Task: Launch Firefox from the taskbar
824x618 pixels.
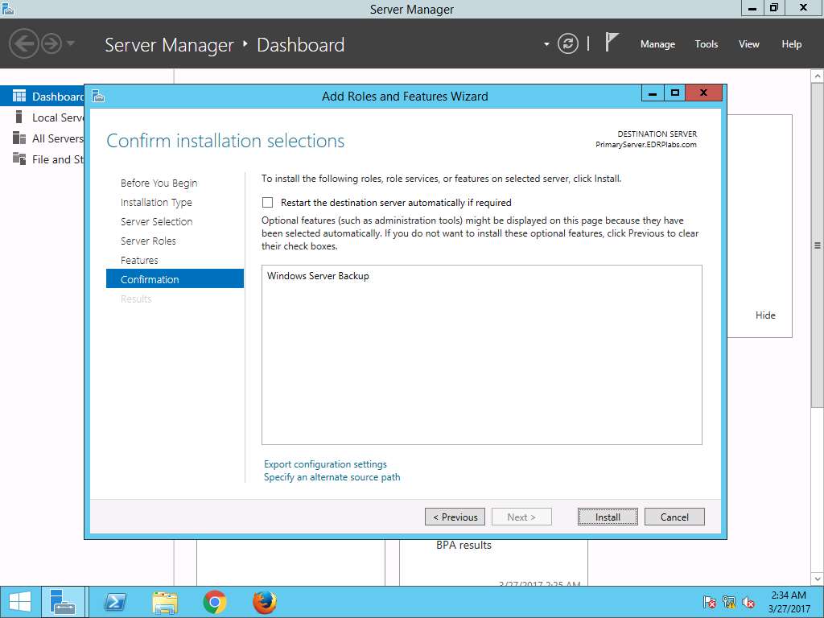Action: tap(264, 602)
